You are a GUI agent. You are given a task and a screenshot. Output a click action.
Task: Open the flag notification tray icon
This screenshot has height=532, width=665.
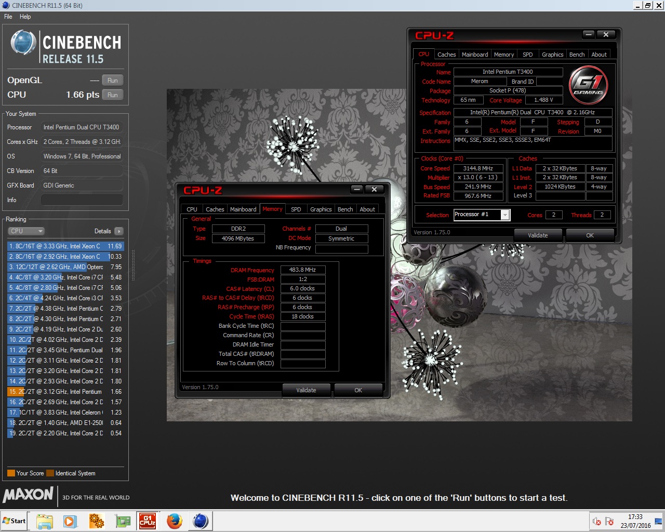pos(609,521)
